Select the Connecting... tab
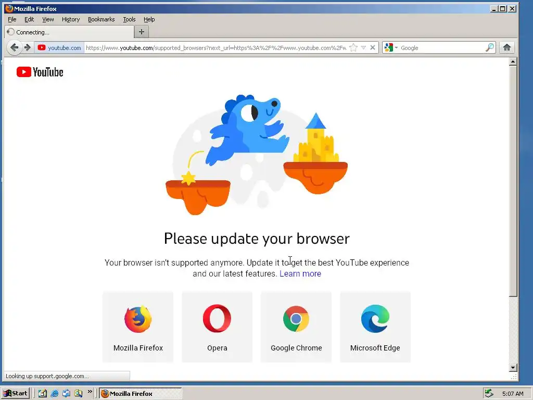This screenshot has width=533, height=400. [70, 32]
